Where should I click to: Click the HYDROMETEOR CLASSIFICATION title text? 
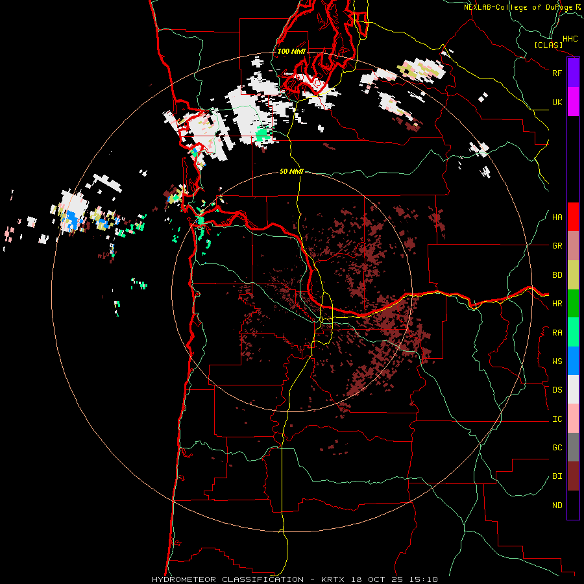(x=228, y=579)
